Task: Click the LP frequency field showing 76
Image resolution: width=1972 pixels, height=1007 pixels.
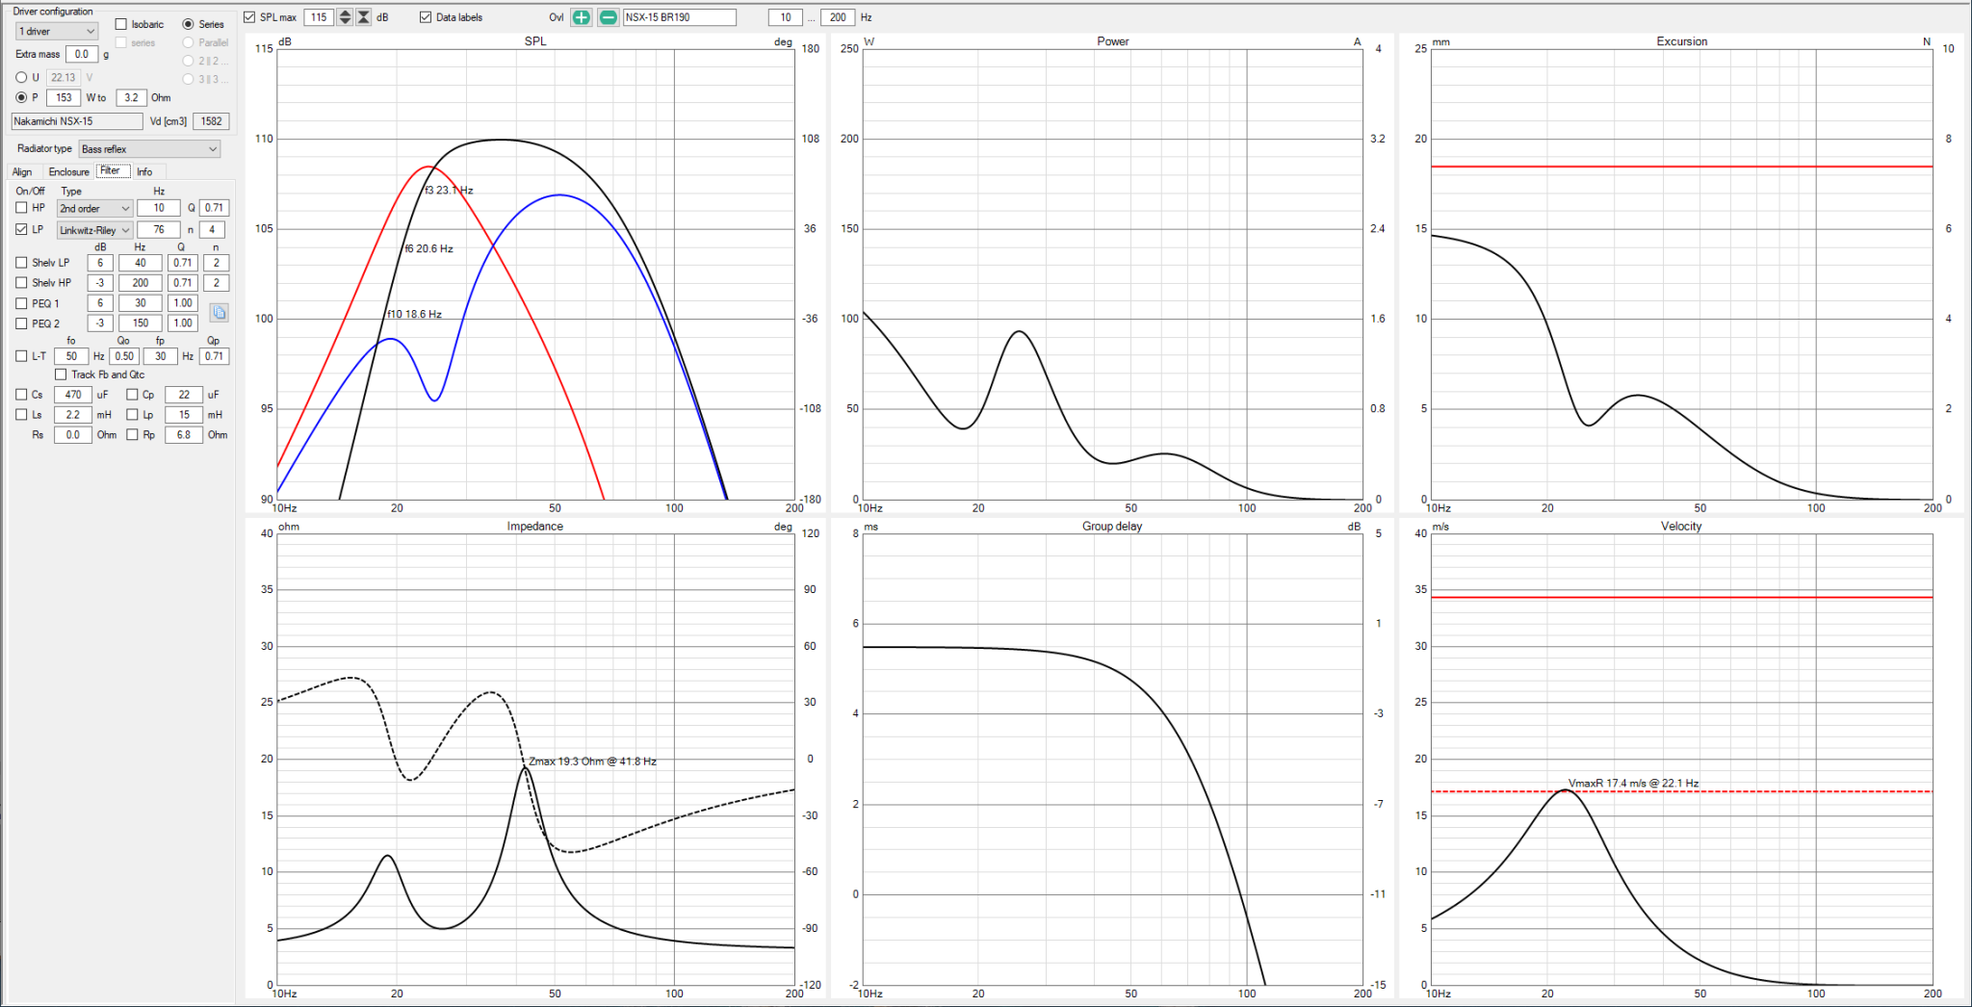Action: click(x=159, y=230)
